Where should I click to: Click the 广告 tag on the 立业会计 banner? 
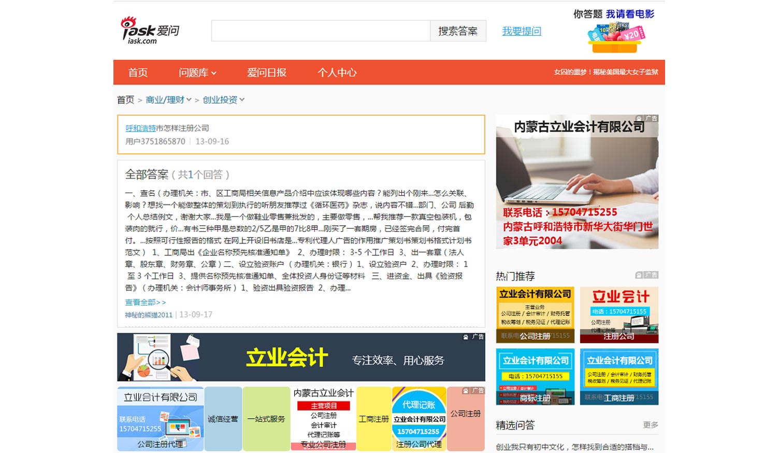tap(473, 337)
